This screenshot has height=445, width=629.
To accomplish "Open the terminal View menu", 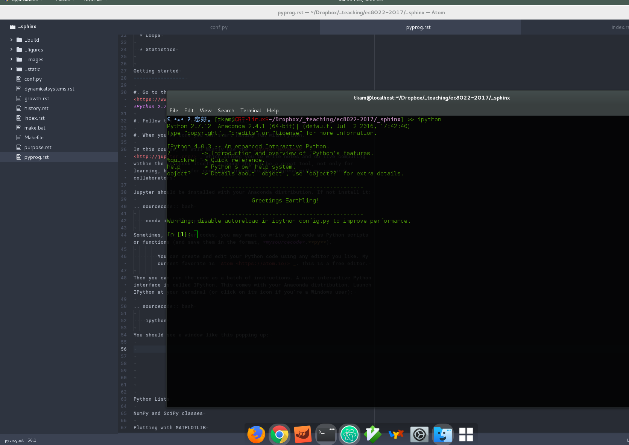I will tap(205, 110).
